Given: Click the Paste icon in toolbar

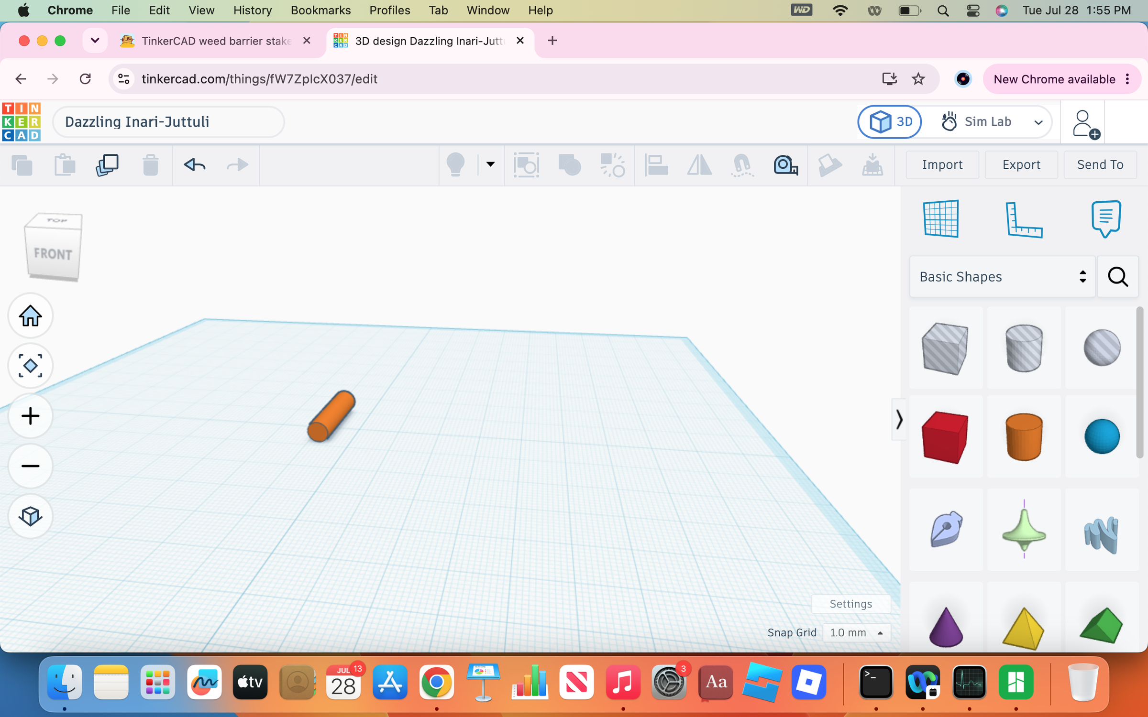Looking at the screenshot, I should [65, 165].
